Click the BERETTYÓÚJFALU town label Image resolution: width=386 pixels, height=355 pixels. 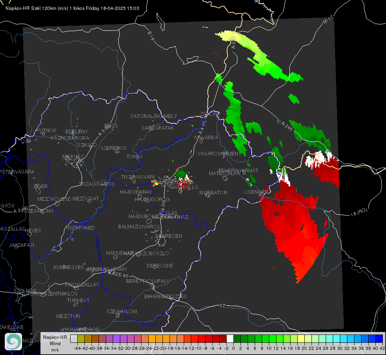pyautogui.click(x=148, y=281)
